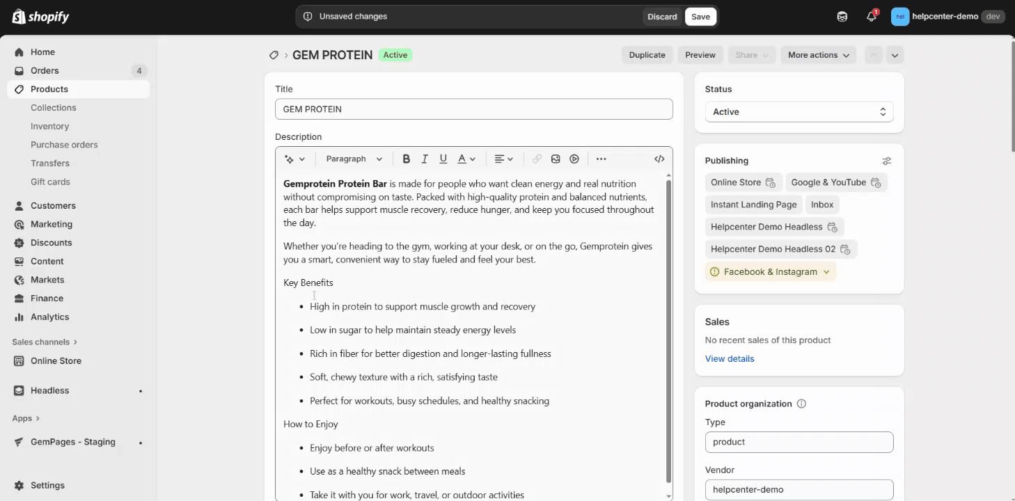Click the manage publishing settings icon
Screen dimensions: 1015x501
coord(886,161)
